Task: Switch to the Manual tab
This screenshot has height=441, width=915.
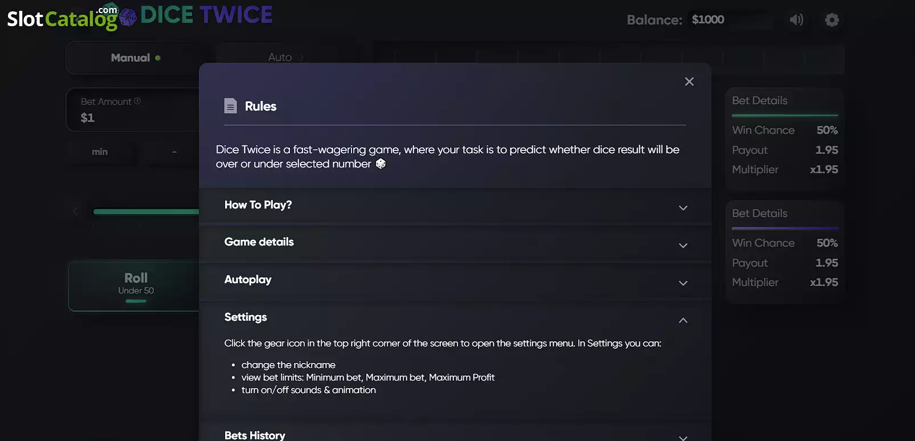Action: click(x=136, y=58)
